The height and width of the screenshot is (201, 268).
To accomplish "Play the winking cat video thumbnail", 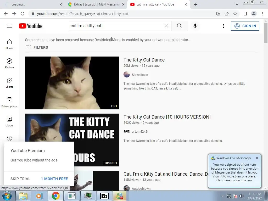I will (x=72, y=83).
